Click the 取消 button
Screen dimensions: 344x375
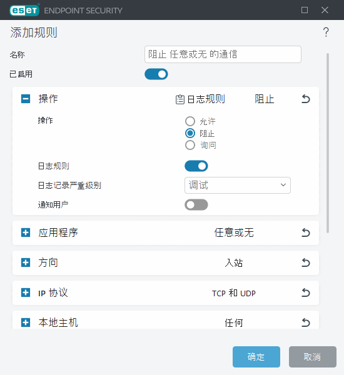(x=312, y=357)
